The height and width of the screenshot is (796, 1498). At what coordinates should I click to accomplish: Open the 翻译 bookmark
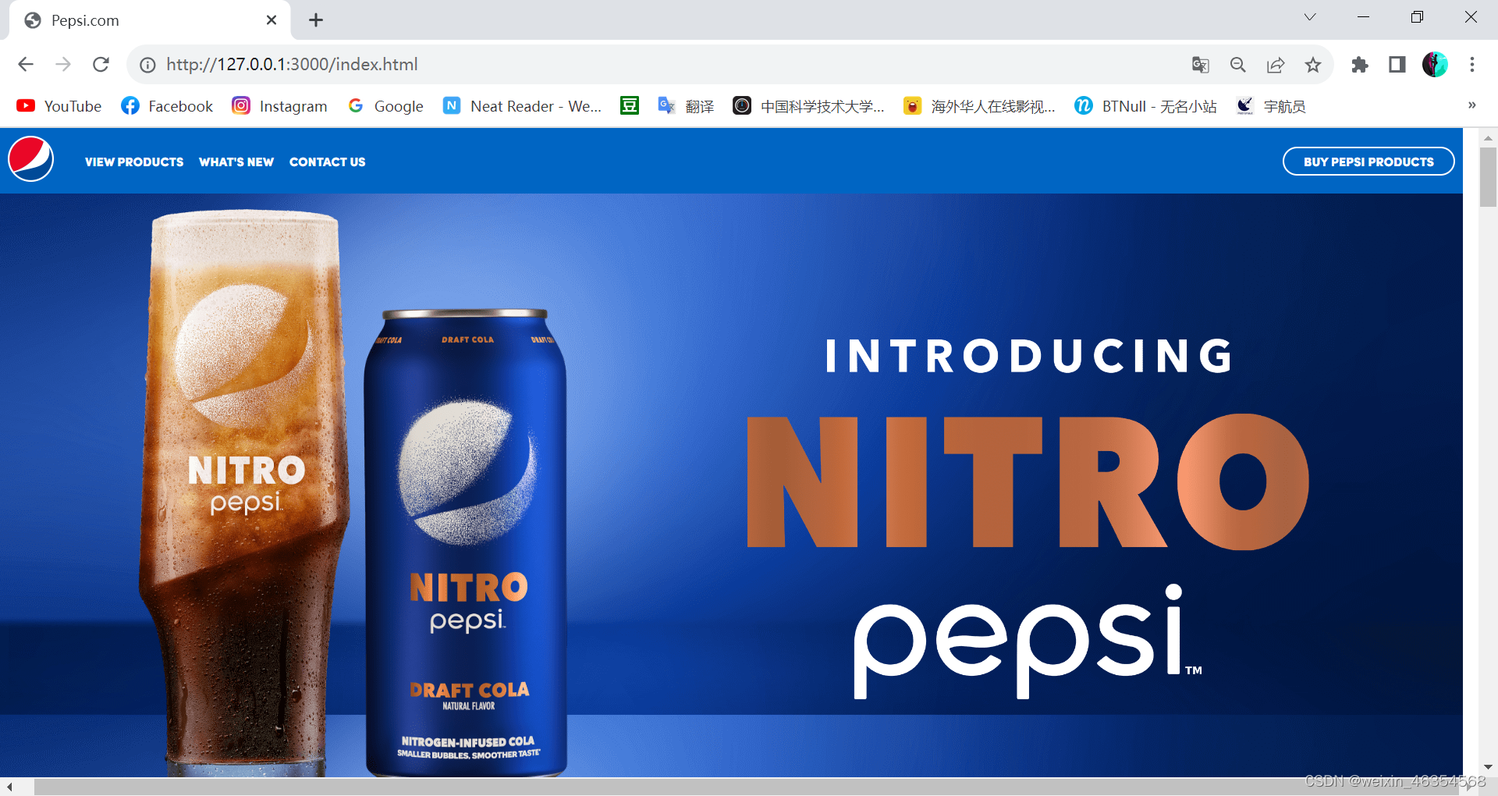[x=686, y=106]
